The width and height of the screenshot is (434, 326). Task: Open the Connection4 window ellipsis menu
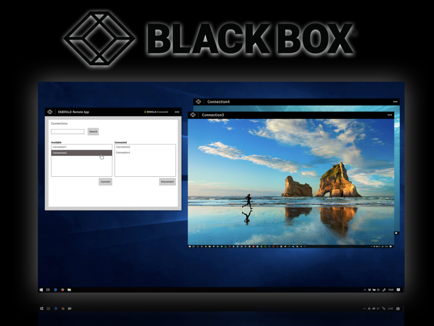click(395, 101)
